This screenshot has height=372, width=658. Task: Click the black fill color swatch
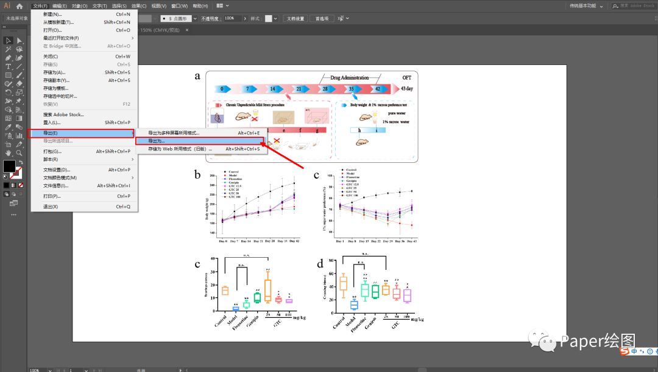click(x=9, y=166)
